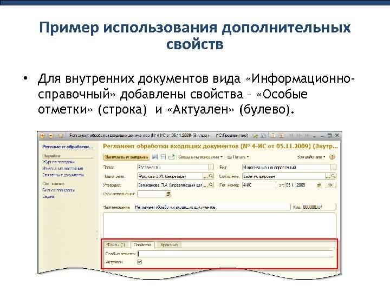Click the list-view icon next to the save icon
Screen dimensions: 390x292
pos(163,157)
